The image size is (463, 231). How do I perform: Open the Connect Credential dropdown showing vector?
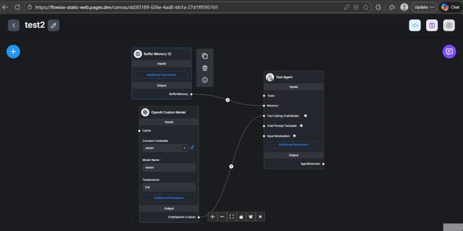165,148
